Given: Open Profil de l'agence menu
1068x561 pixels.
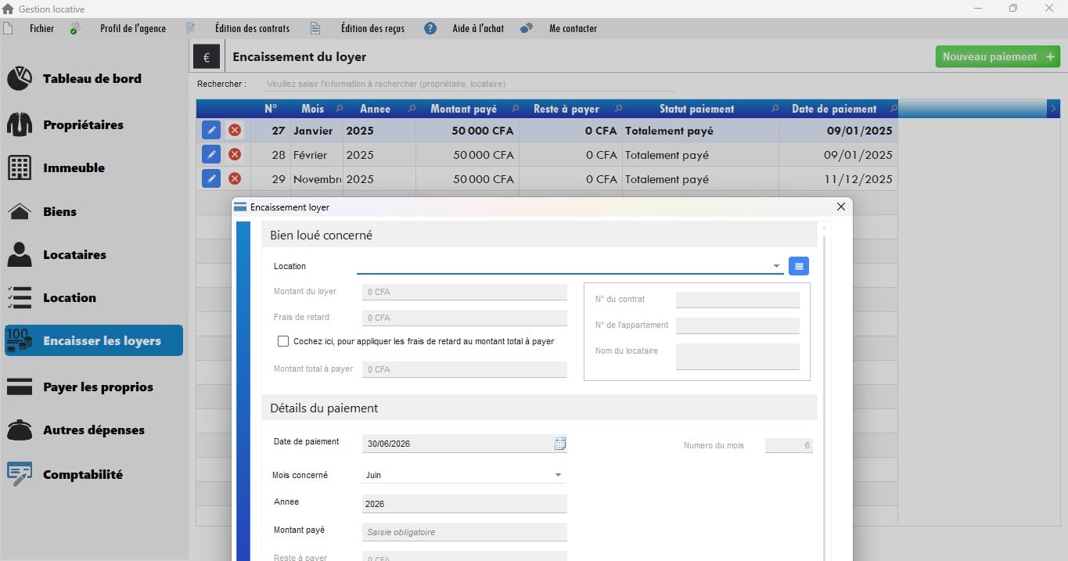Looking at the screenshot, I should click(133, 28).
